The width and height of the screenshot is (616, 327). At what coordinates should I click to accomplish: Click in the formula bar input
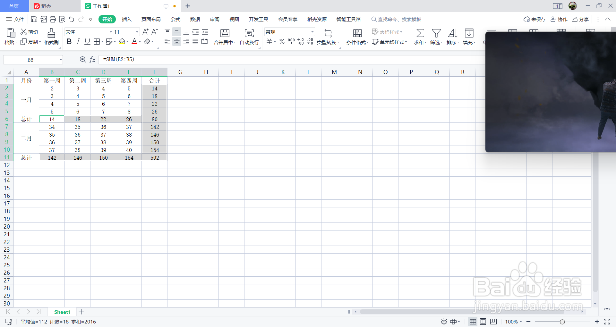292,60
